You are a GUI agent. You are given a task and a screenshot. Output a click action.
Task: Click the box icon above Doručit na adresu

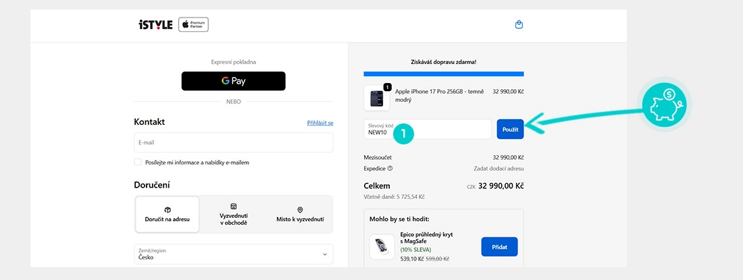pyautogui.click(x=168, y=210)
